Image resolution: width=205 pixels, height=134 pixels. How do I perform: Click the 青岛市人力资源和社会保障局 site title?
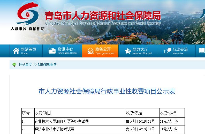pos(103,16)
